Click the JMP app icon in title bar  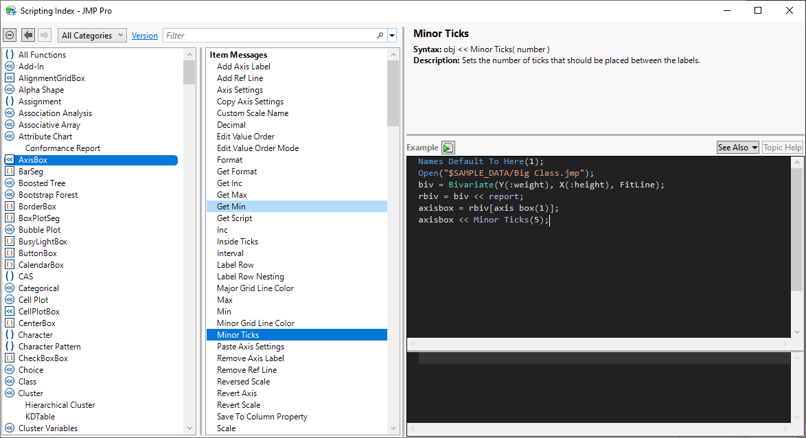pos(11,10)
